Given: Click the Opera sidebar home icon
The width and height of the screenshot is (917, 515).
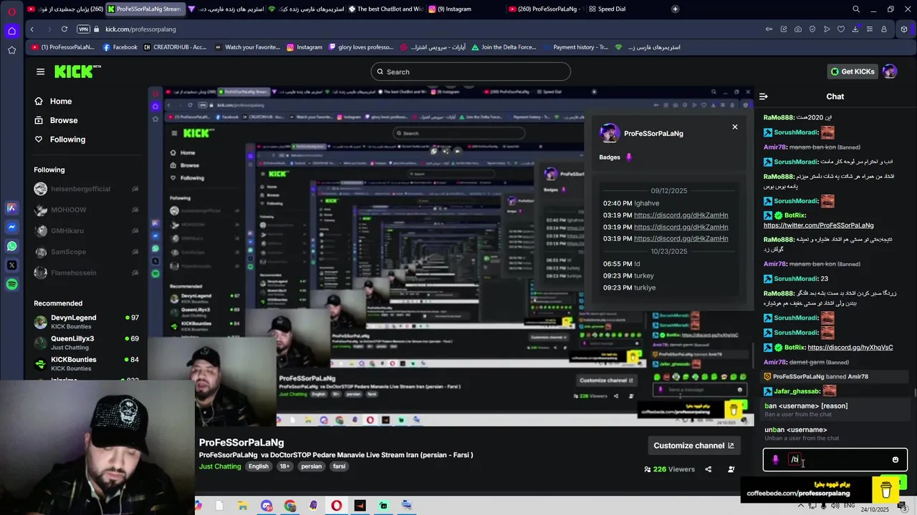Looking at the screenshot, I should coord(12,31).
